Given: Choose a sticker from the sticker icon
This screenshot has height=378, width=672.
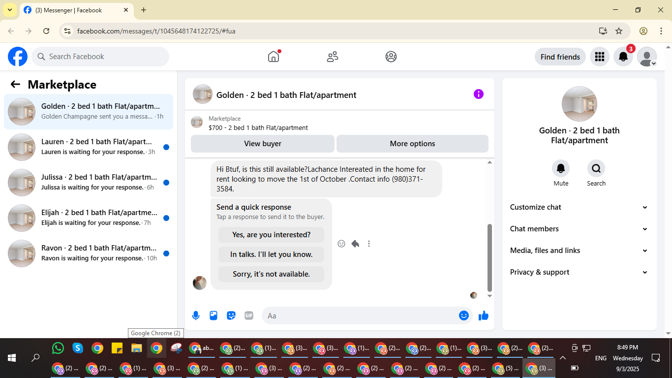Looking at the screenshot, I should (x=231, y=315).
